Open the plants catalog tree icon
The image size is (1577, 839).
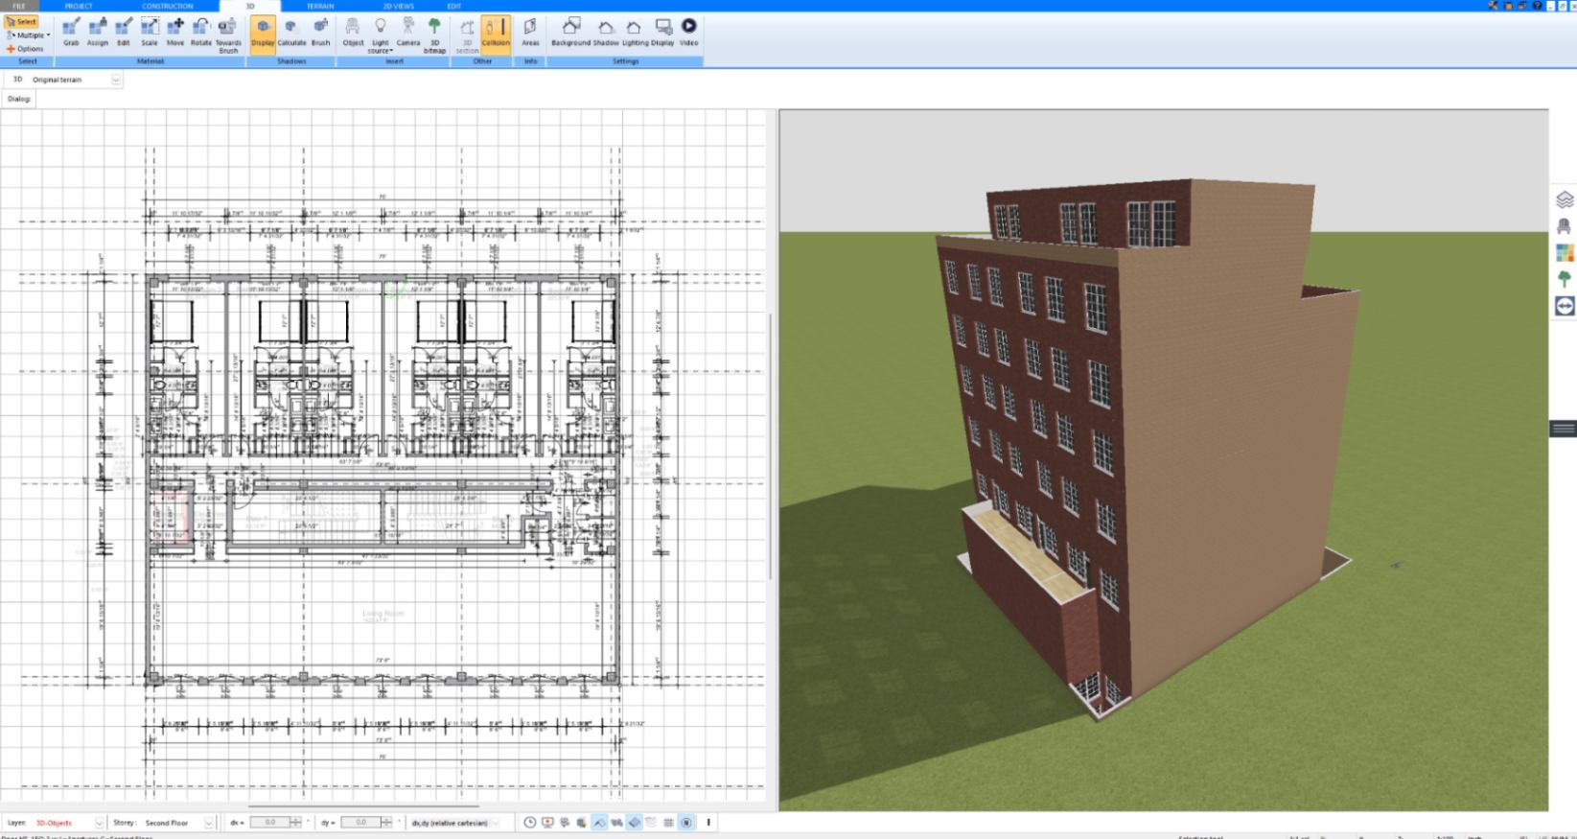(x=1565, y=279)
